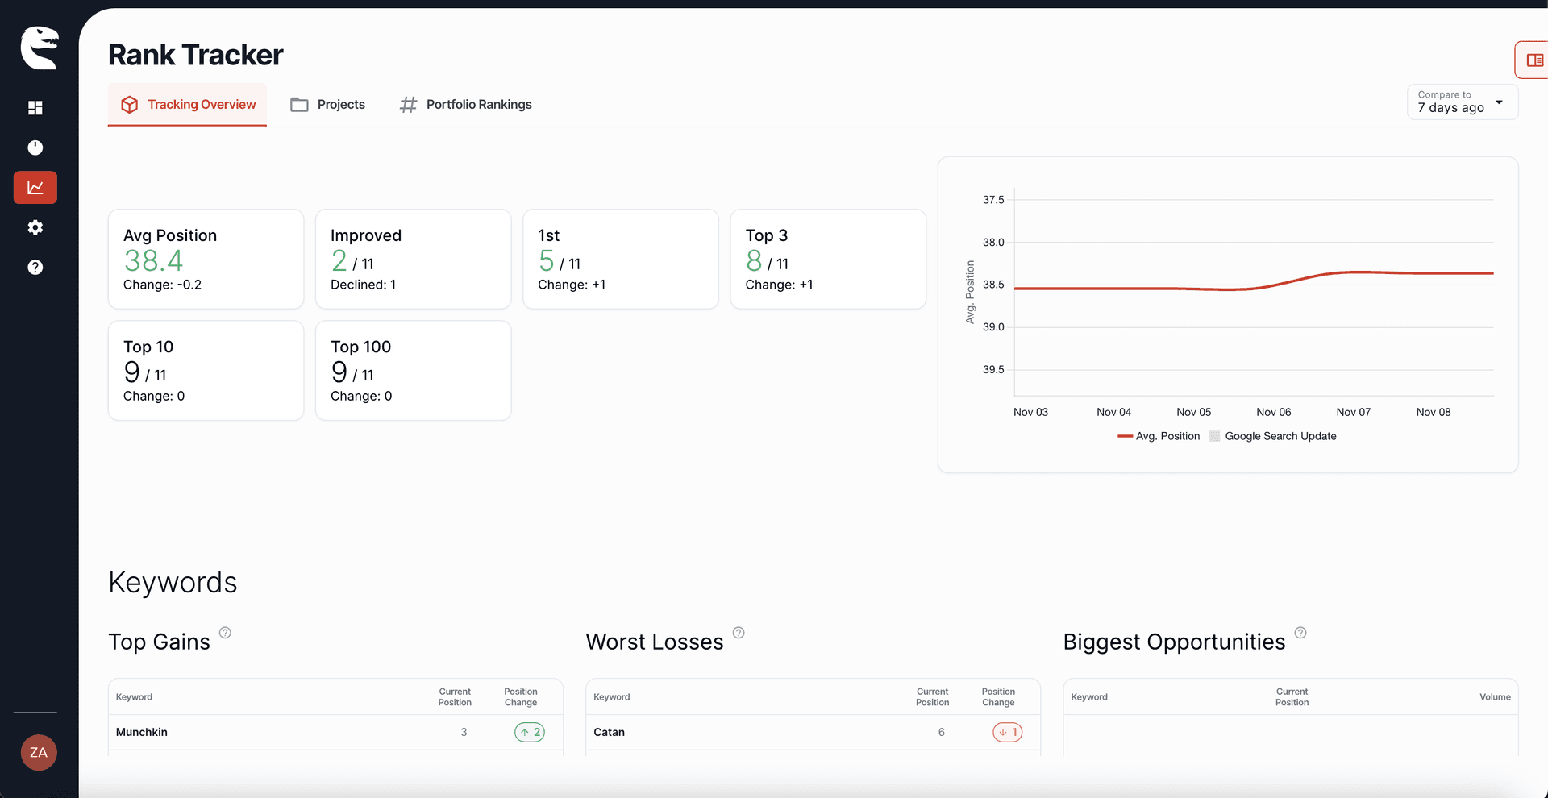Screen dimensions: 1548x798
Task: Open the dashboard grid icon in sidebar
Action: [35, 107]
